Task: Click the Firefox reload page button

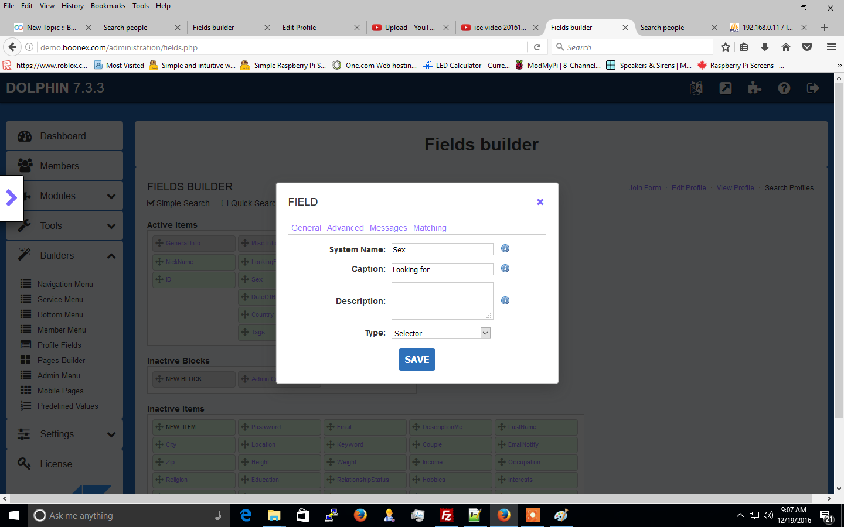Action: pos(537,47)
